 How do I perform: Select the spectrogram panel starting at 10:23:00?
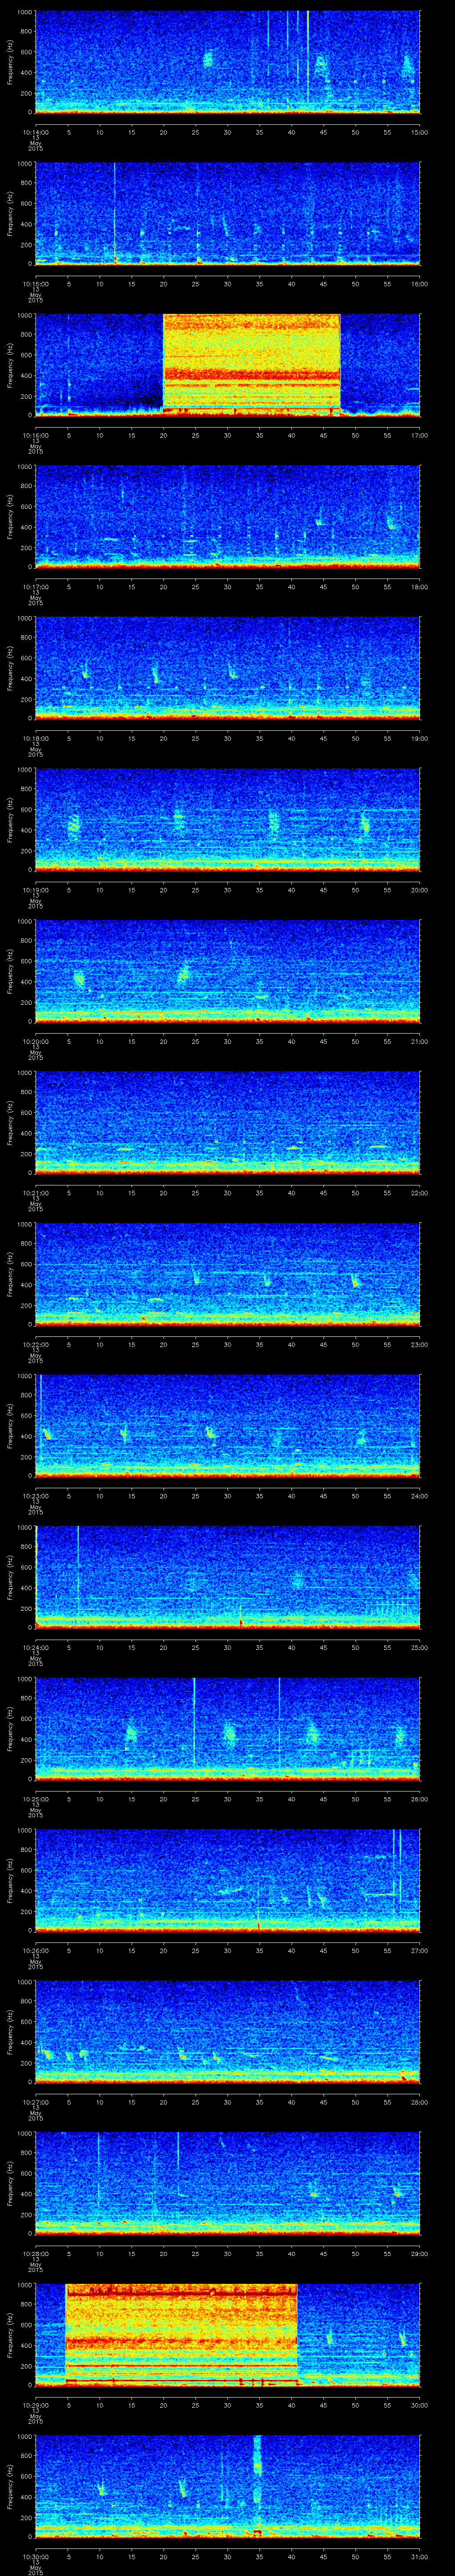click(x=228, y=1425)
